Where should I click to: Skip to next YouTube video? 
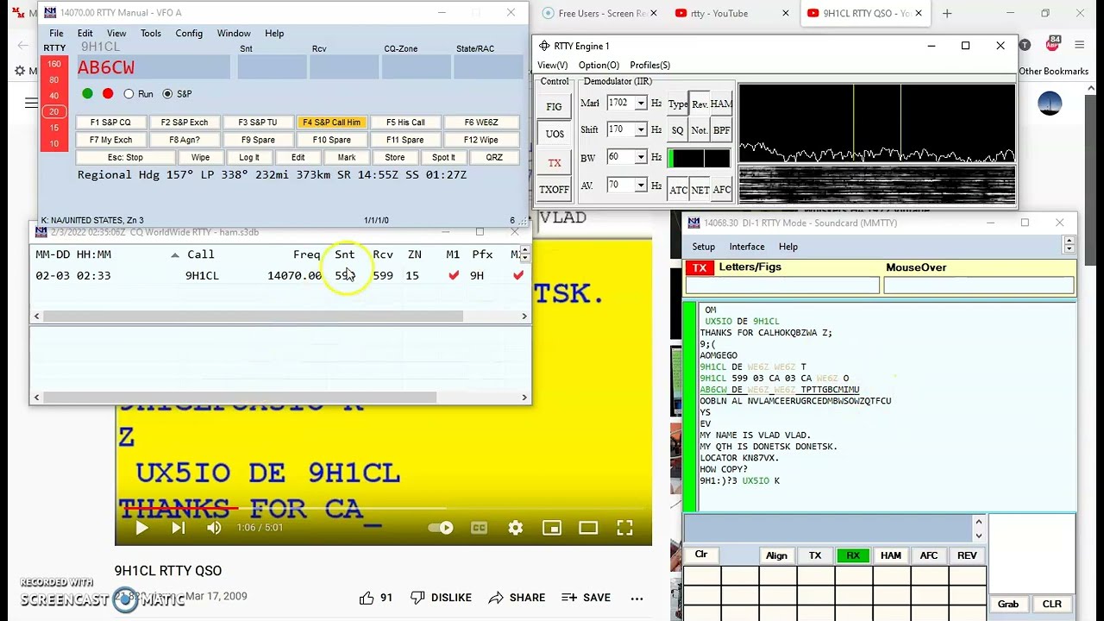coord(178,528)
